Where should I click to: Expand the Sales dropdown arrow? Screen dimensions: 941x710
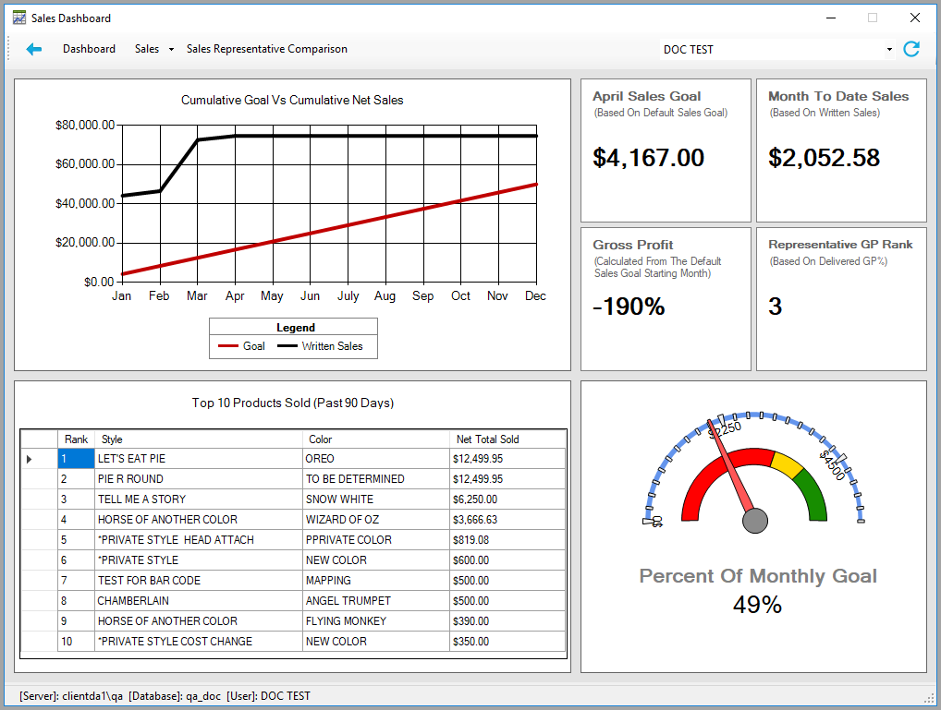[171, 50]
